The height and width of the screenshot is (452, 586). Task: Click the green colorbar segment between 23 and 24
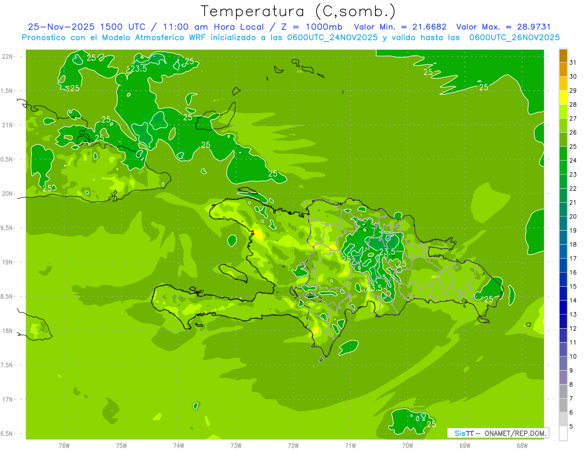(563, 167)
